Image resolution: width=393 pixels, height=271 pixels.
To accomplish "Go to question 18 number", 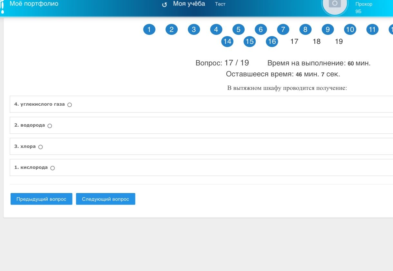I will tap(317, 41).
